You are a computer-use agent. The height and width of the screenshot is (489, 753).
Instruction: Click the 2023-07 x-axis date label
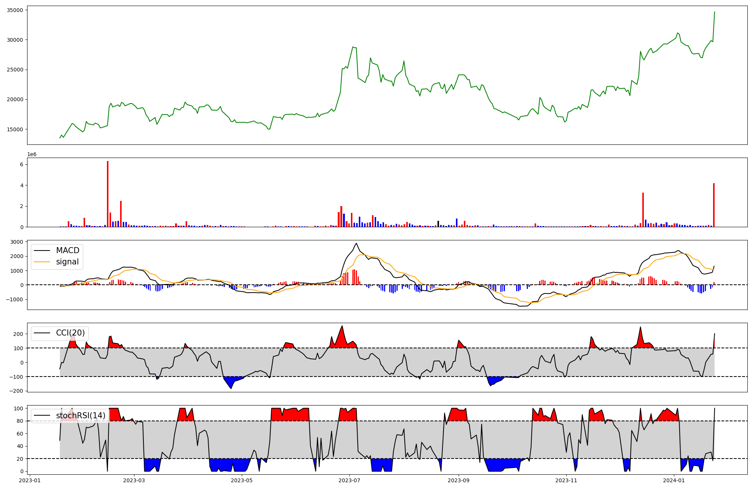349,480
